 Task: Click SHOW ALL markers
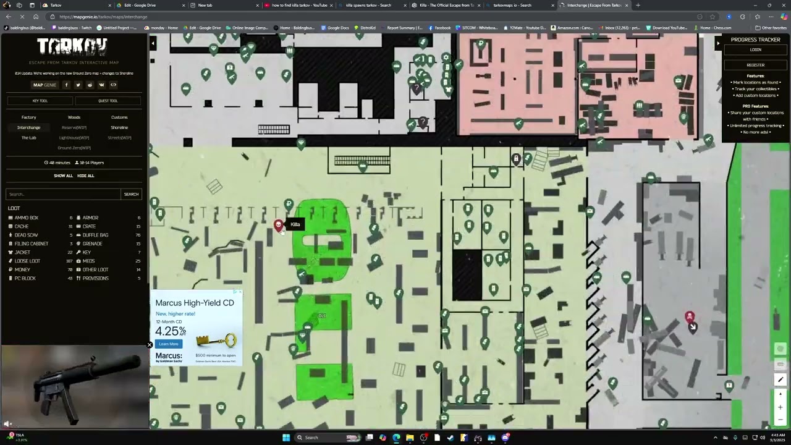pyautogui.click(x=63, y=176)
